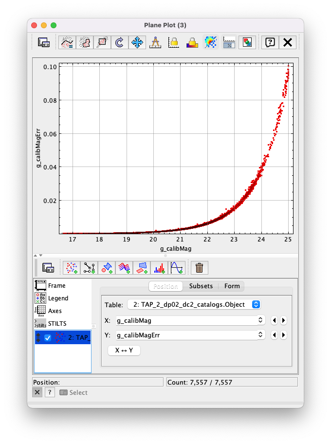Click the bottom-left X close button
Viewport: 331px width, 444px height.
37,392
